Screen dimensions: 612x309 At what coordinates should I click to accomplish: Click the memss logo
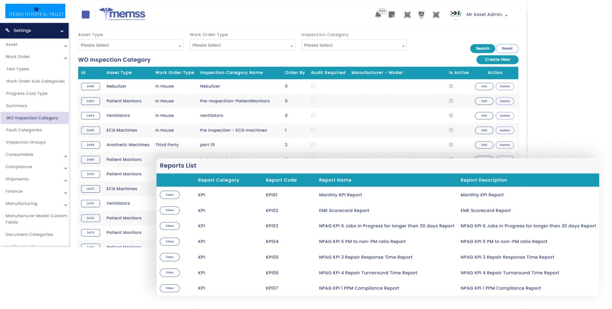122,14
